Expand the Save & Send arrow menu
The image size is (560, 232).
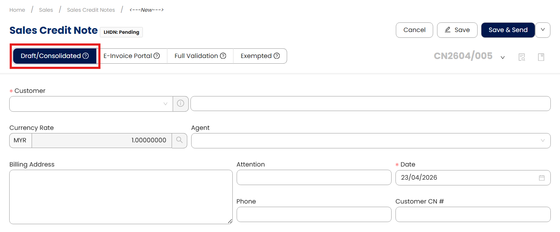[x=543, y=30]
